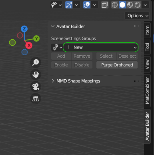Open the selectability and visibility filter icon

[54, 5]
